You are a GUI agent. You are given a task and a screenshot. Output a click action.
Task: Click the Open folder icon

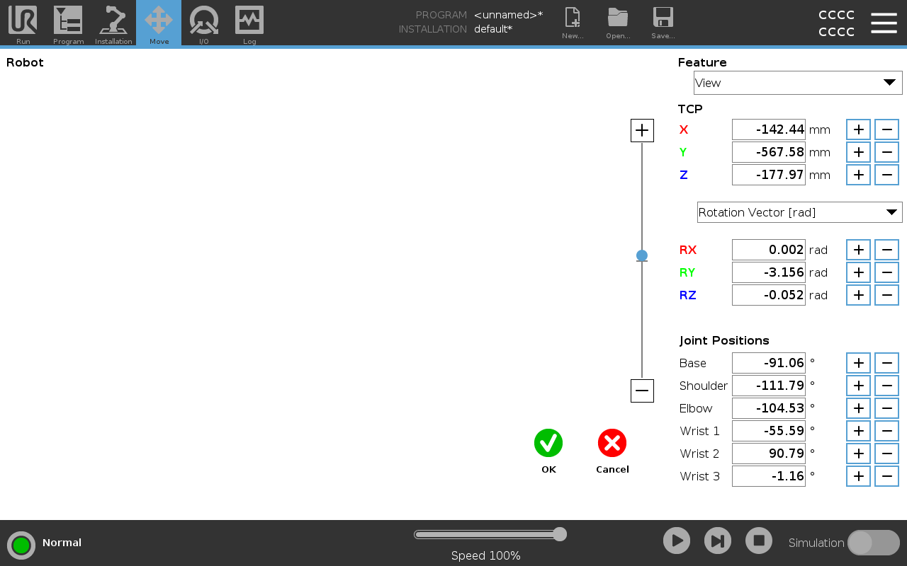(x=618, y=23)
